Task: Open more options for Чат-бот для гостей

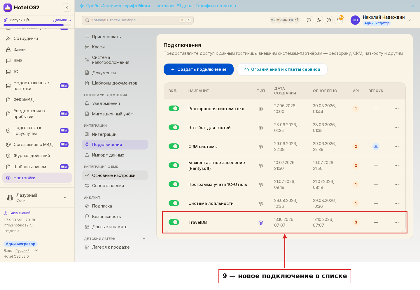Action: point(397,128)
